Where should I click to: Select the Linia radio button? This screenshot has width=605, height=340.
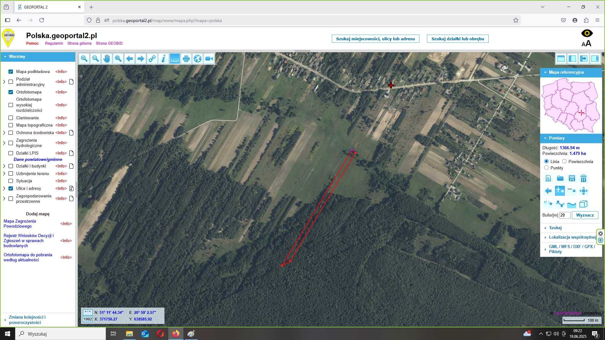tap(546, 161)
